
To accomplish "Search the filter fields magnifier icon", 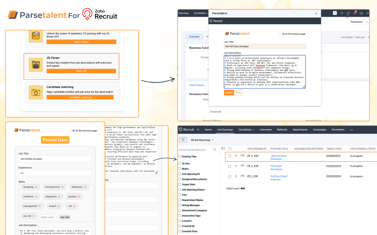I will point(215,150).
